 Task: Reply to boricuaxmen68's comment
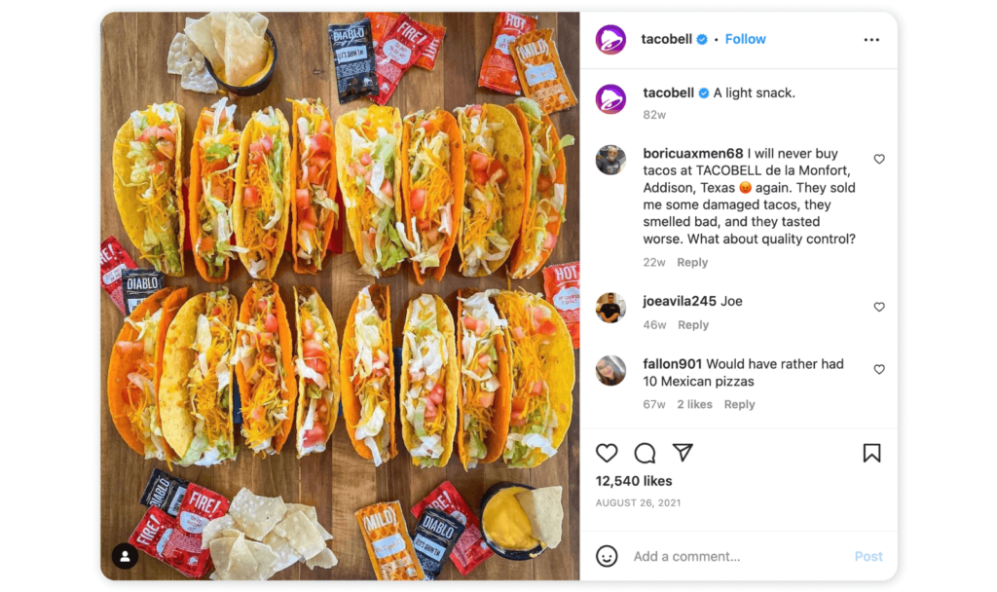pyautogui.click(x=692, y=263)
